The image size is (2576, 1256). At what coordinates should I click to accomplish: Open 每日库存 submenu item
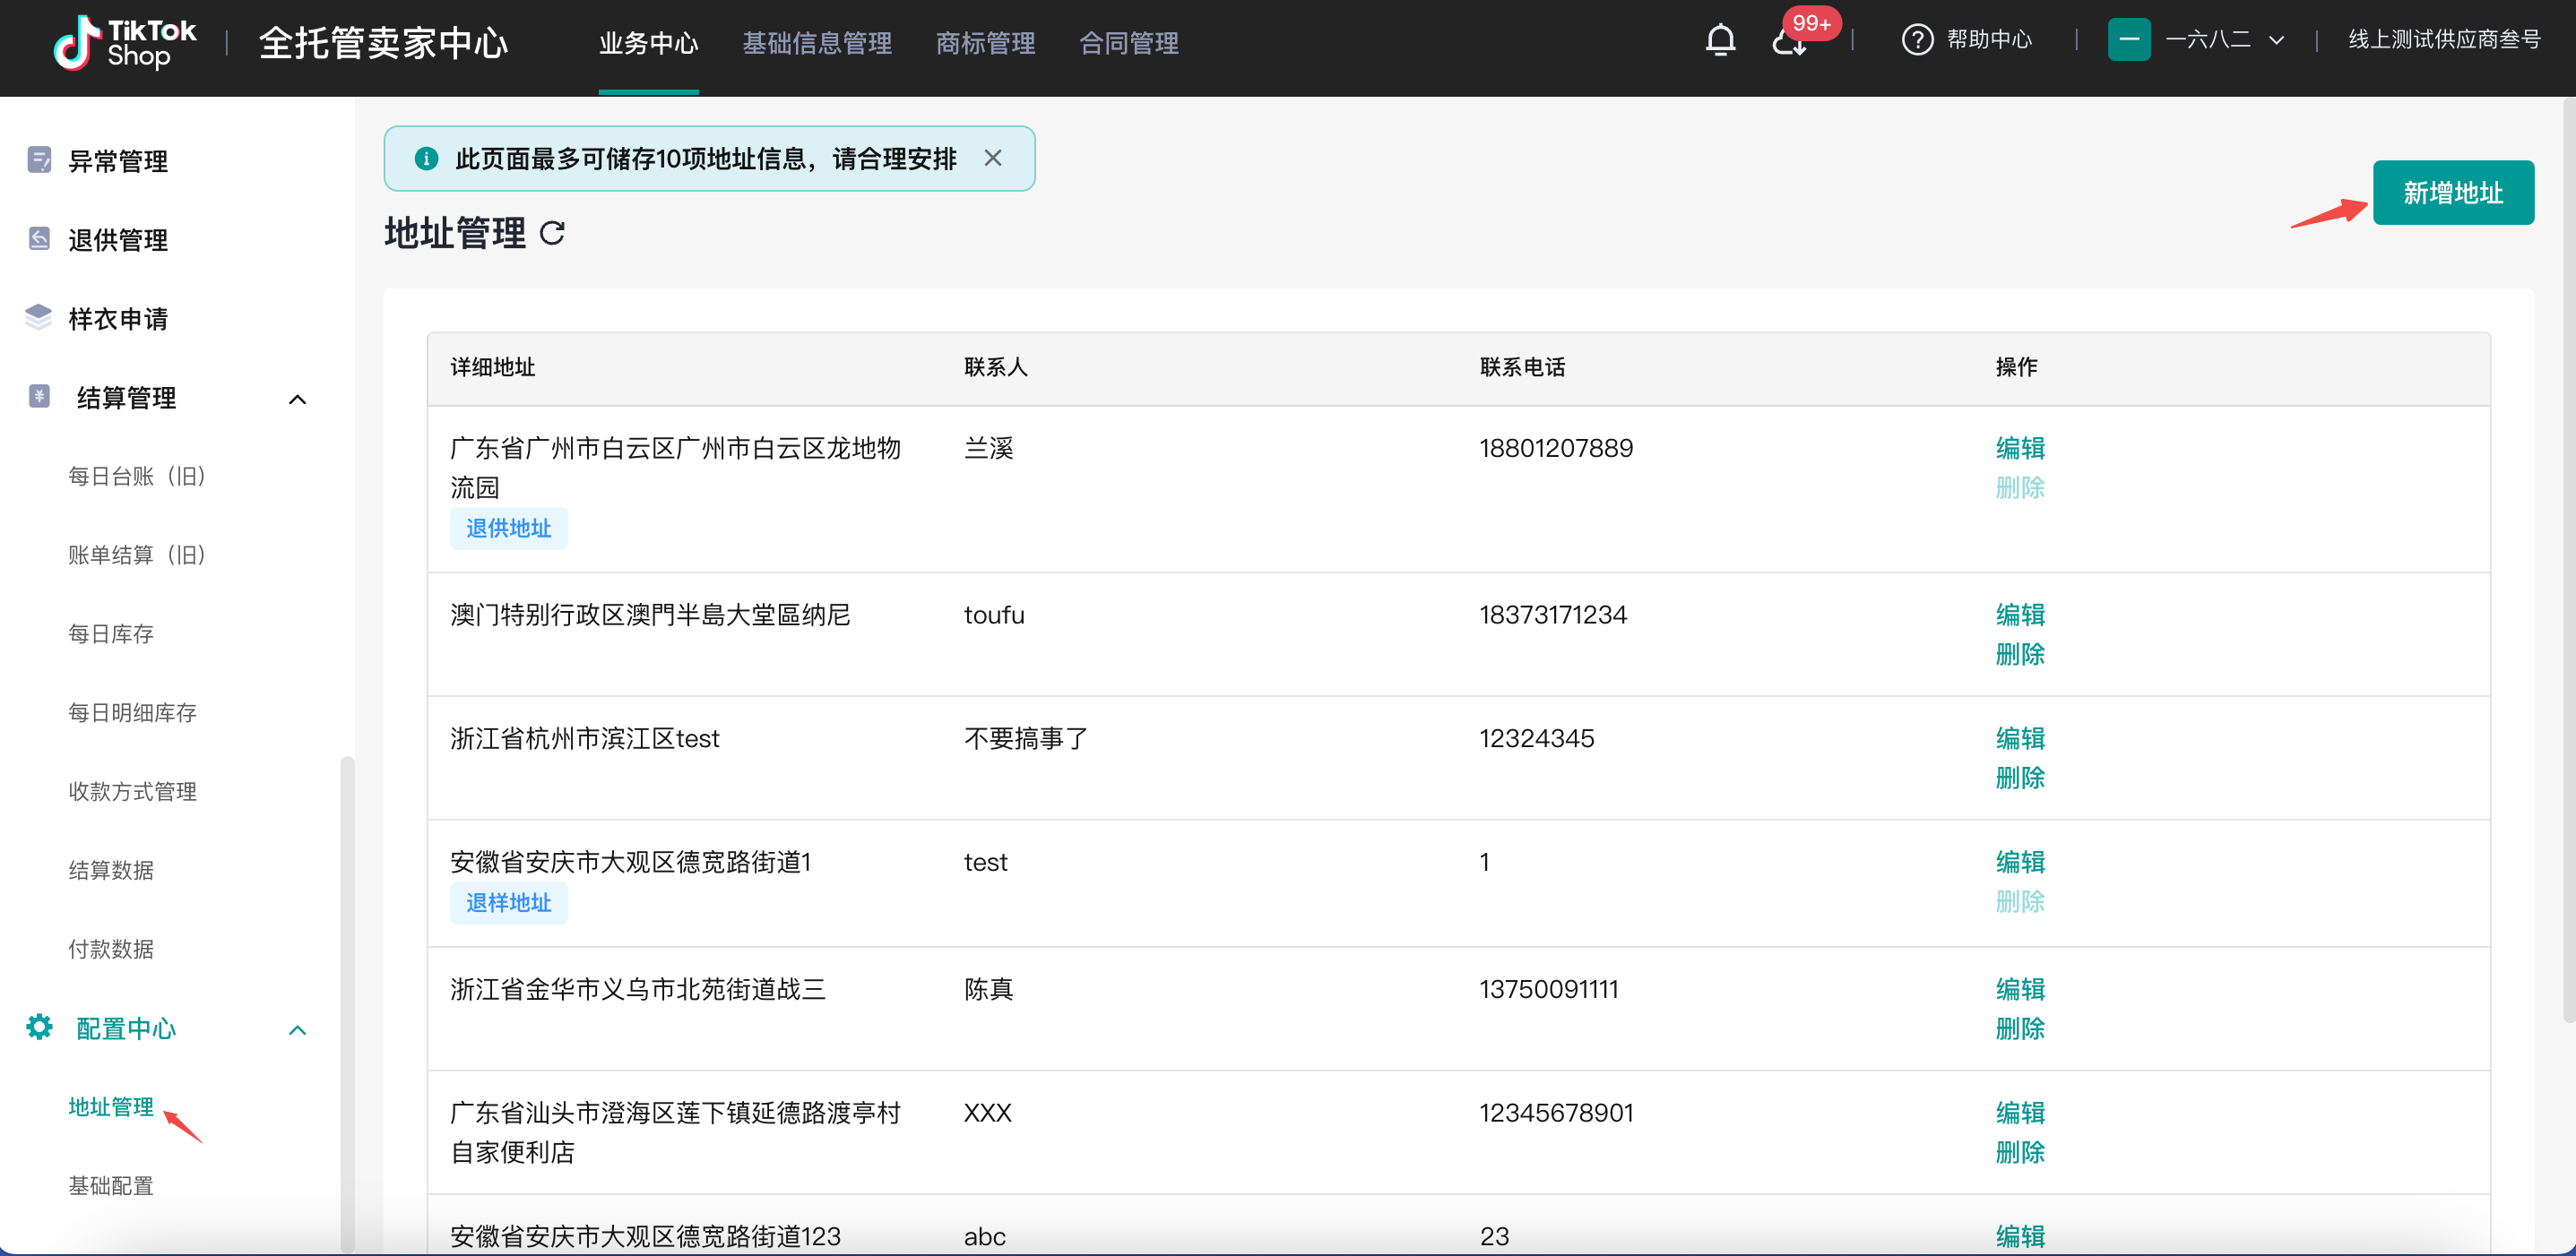point(111,633)
